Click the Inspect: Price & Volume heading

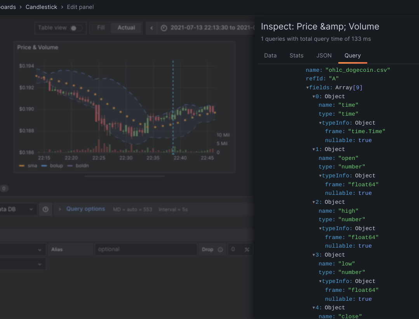tap(320, 26)
